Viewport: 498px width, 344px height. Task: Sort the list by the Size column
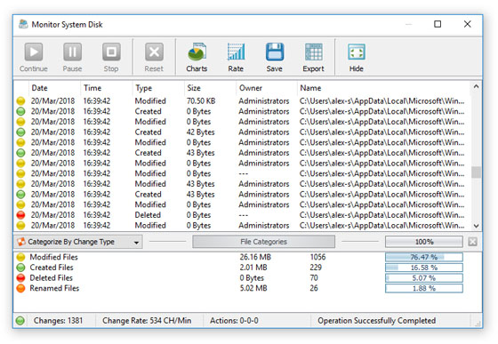[210, 88]
